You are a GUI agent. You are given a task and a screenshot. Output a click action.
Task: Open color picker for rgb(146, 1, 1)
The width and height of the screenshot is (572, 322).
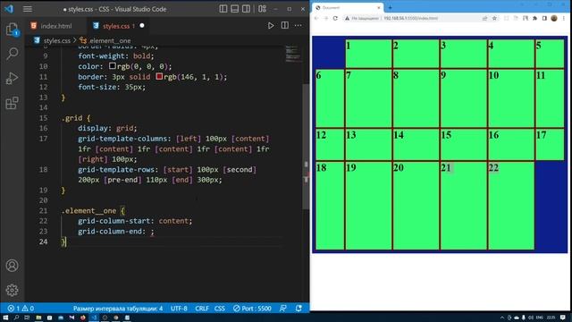[x=159, y=76]
